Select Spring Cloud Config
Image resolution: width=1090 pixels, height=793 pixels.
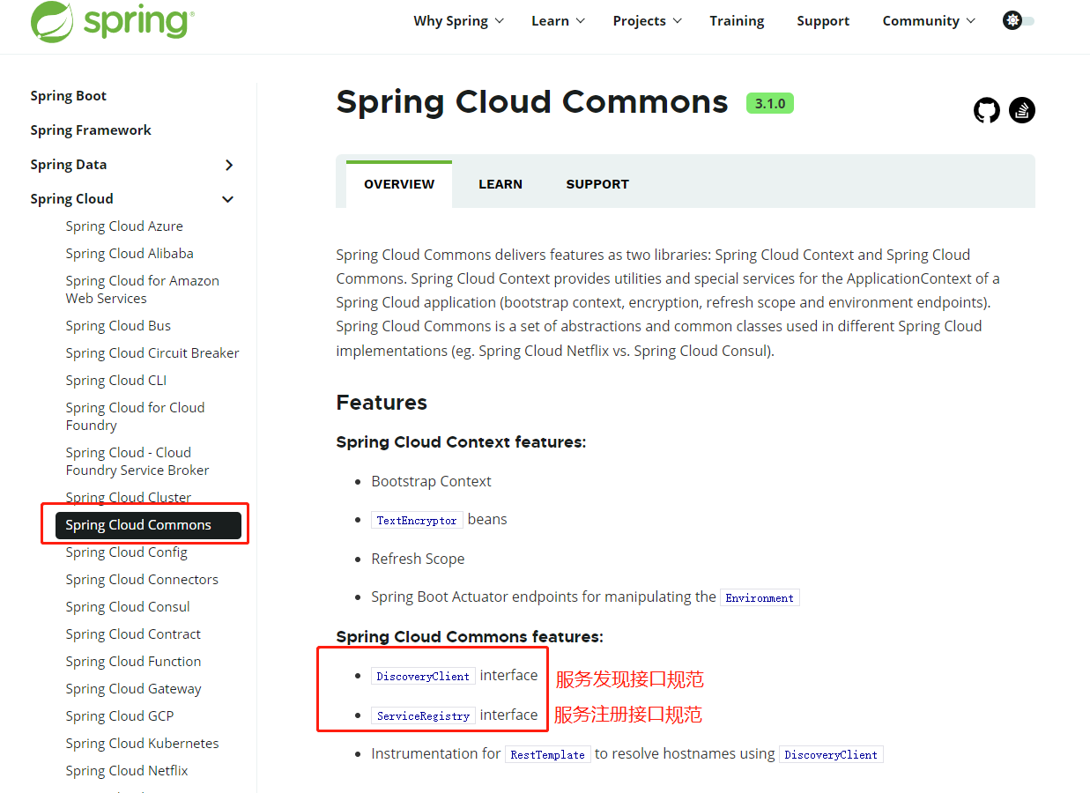tap(126, 552)
